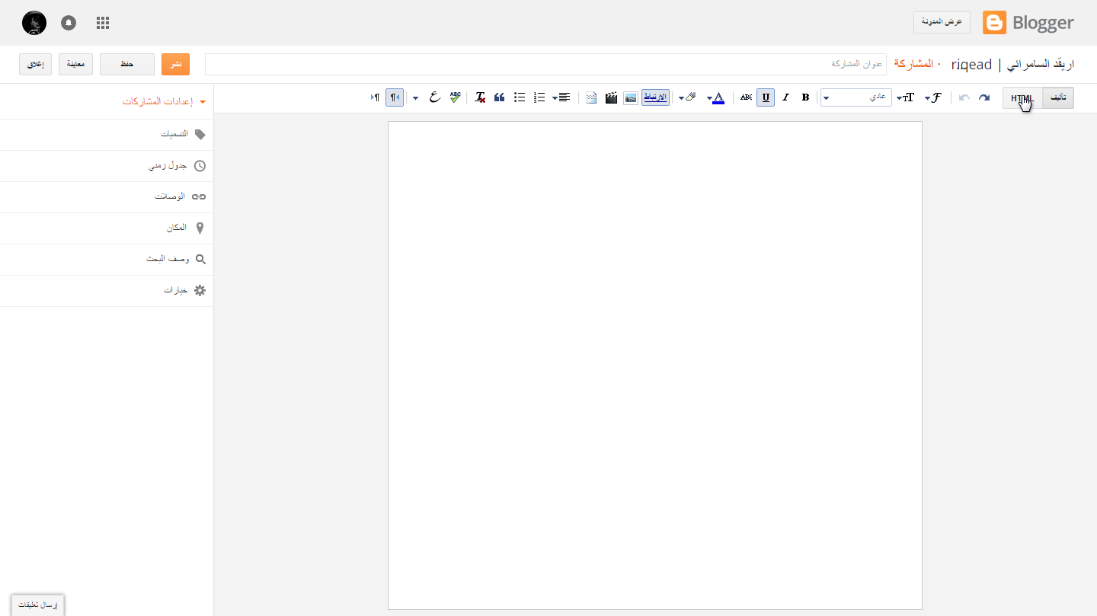
Task: Open the text background highlight color
Action: [687, 97]
